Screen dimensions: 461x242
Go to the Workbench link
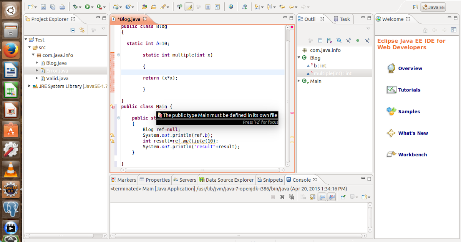[413, 154]
